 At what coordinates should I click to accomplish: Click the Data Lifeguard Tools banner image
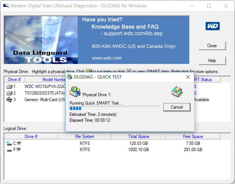tap(41, 40)
